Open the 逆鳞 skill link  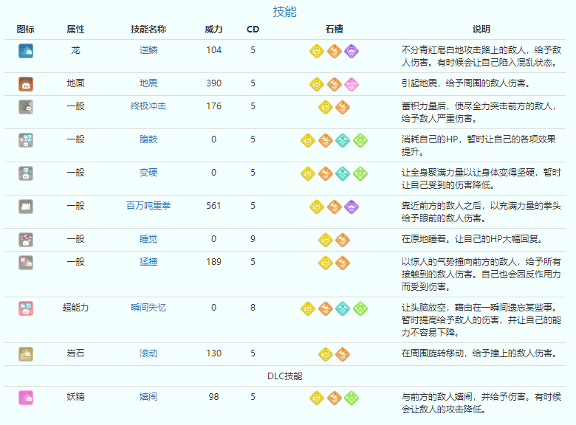point(148,50)
